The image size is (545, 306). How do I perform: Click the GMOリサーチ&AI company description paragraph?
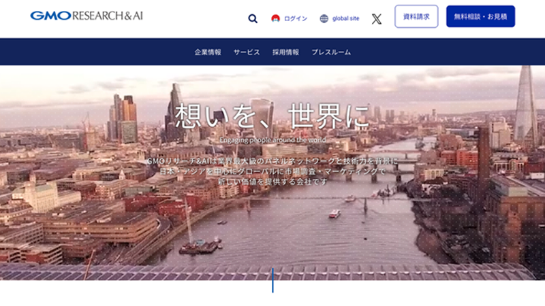click(272, 171)
